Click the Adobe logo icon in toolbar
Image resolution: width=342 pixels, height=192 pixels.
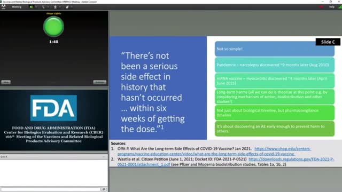[3, 7]
